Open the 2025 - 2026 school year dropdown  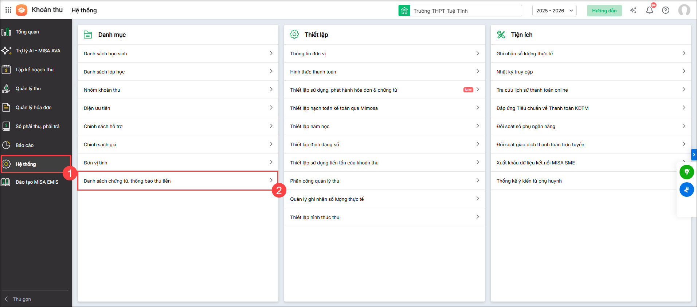[554, 11]
